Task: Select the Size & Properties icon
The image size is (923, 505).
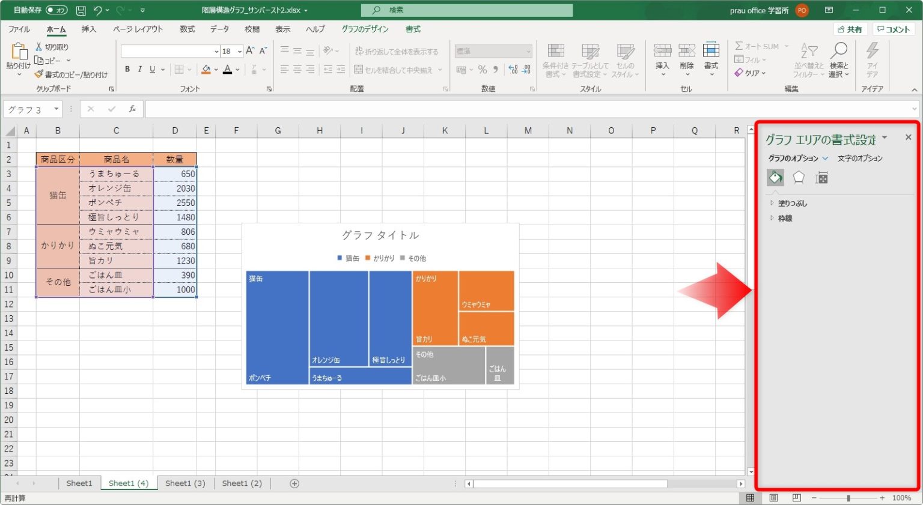Action: 821,177
